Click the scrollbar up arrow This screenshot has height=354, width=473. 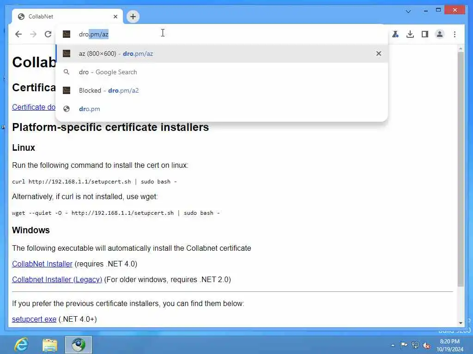point(461,48)
